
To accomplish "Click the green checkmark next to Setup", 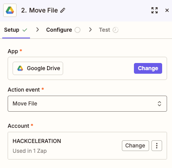I will pyautogui.click(x=25, y=30).
